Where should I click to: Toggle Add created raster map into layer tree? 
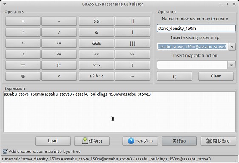[5, 152]
